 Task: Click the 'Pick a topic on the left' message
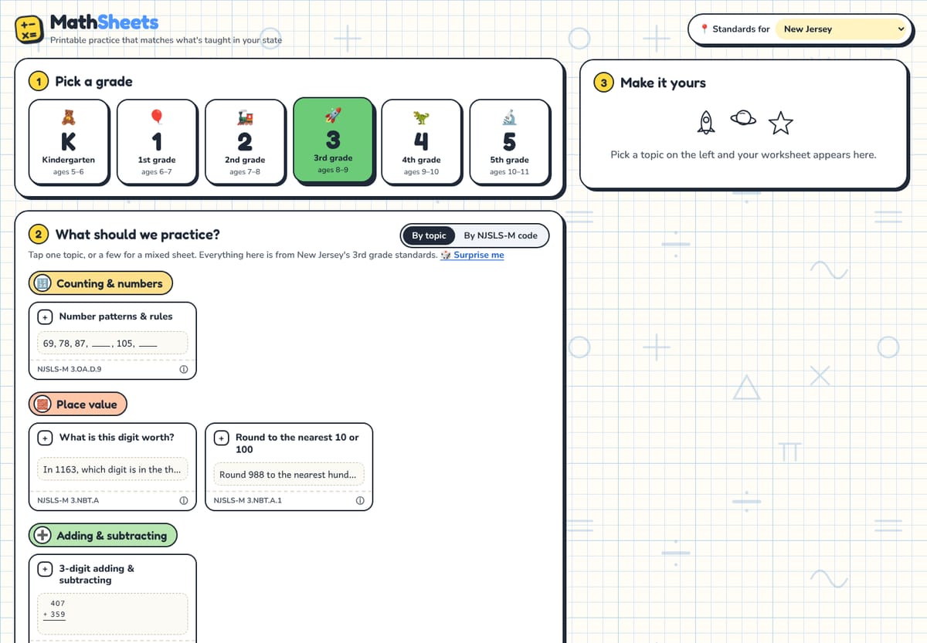(x=743, y=155)
